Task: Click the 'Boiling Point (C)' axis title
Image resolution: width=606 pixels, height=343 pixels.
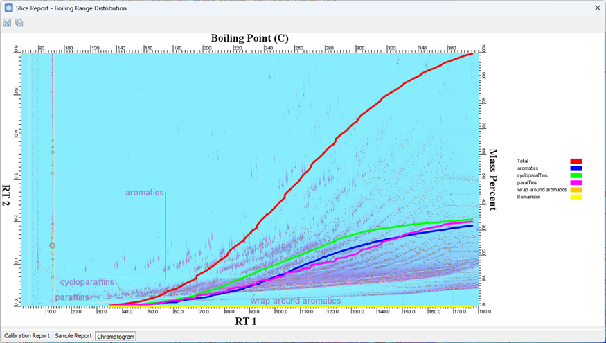Action: [x=249, y=38]
